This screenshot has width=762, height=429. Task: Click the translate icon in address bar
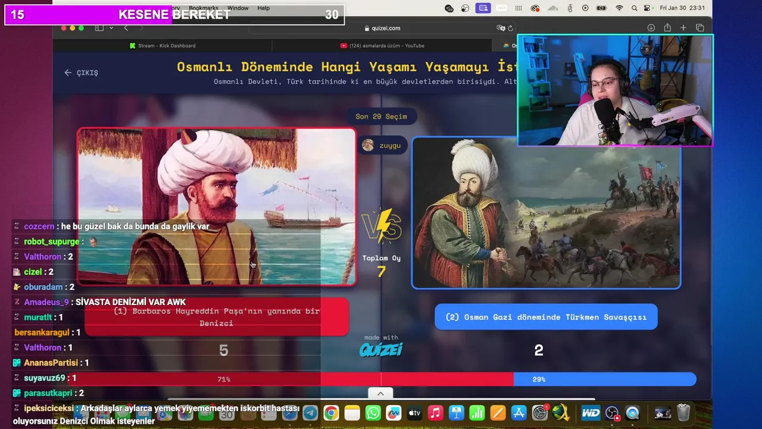click(501, 28)
